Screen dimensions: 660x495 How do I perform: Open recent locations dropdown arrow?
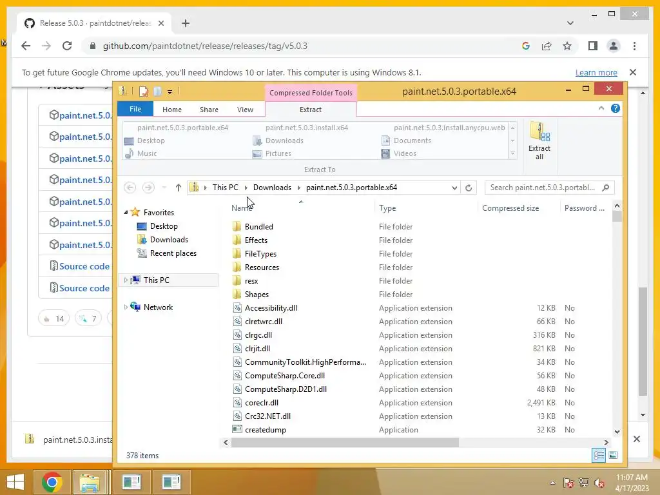tap(164, 188)
